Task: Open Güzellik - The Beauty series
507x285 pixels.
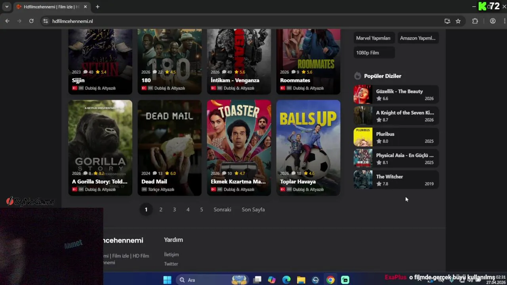Action: (x=396, y=94)
